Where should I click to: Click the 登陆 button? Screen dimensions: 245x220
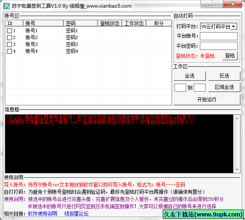(230, 56)
